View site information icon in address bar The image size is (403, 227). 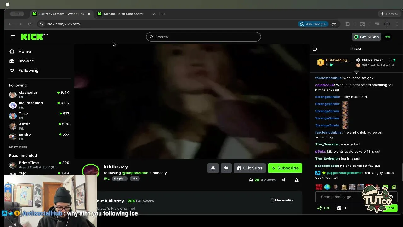point(42,24)
